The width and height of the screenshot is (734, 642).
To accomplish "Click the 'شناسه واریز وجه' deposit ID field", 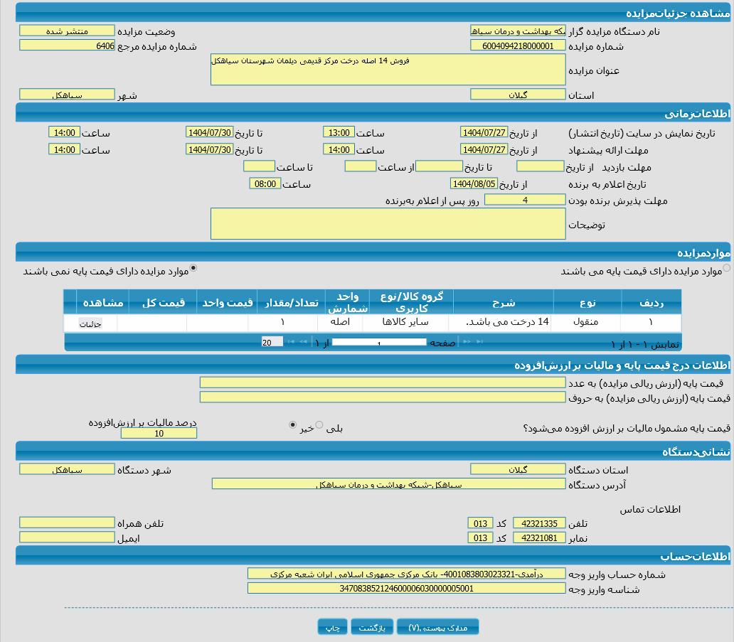I will 406,589.
